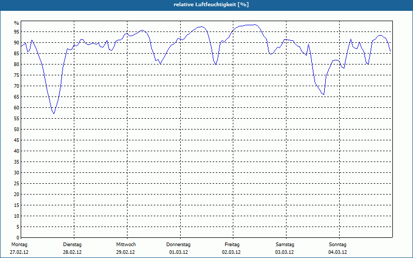This screenshot has height=258, width=413.
Task: Select the 'Samstag' day label
Action: (x=285, y=245)
